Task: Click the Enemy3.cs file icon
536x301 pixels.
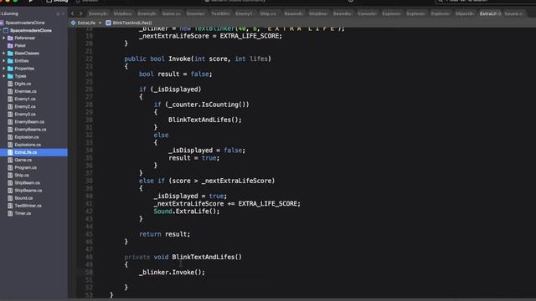Action: (x=10, y=115)
